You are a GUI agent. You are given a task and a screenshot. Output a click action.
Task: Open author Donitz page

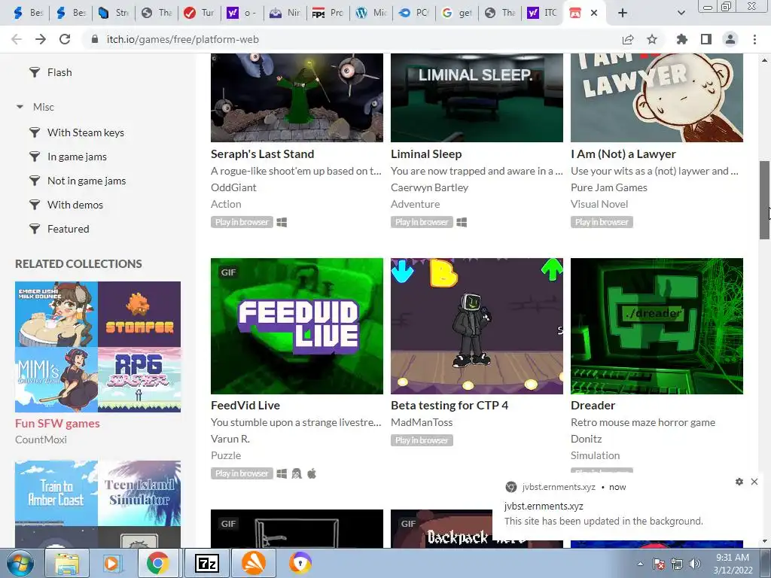pos(586,439)
